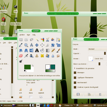Image resolution: width=107 pixels, height=107 pixels.
Task: Select the Ellipse Select tool
Action: (26, 40)
